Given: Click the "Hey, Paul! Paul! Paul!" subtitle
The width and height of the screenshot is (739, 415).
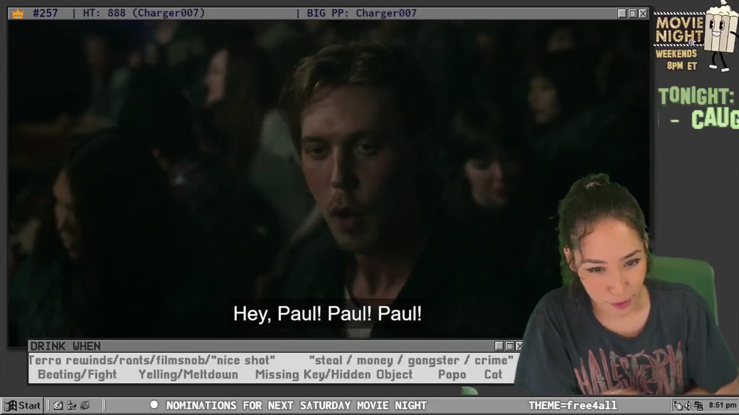Looking at the screenshot, I should 327,314.
